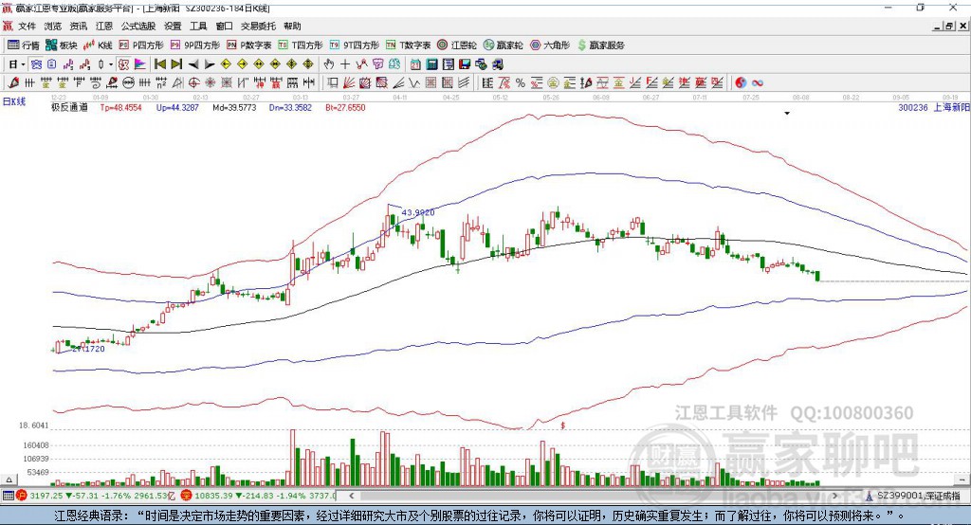Click the small black triangle marker on chart

click(787, 114)
